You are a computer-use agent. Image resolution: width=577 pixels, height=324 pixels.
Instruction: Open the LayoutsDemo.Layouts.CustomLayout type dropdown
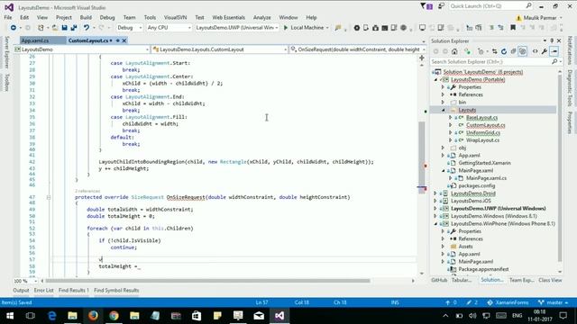point(220,49)
